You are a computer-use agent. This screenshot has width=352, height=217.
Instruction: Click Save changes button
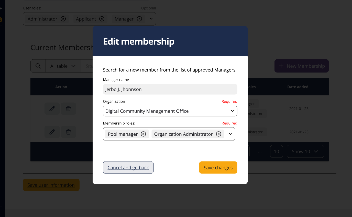pyautogui.click(x=218, y=168)
